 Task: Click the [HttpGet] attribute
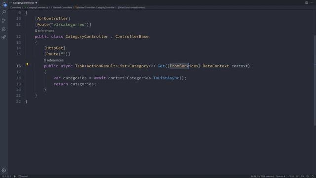(x=55, y=48)
